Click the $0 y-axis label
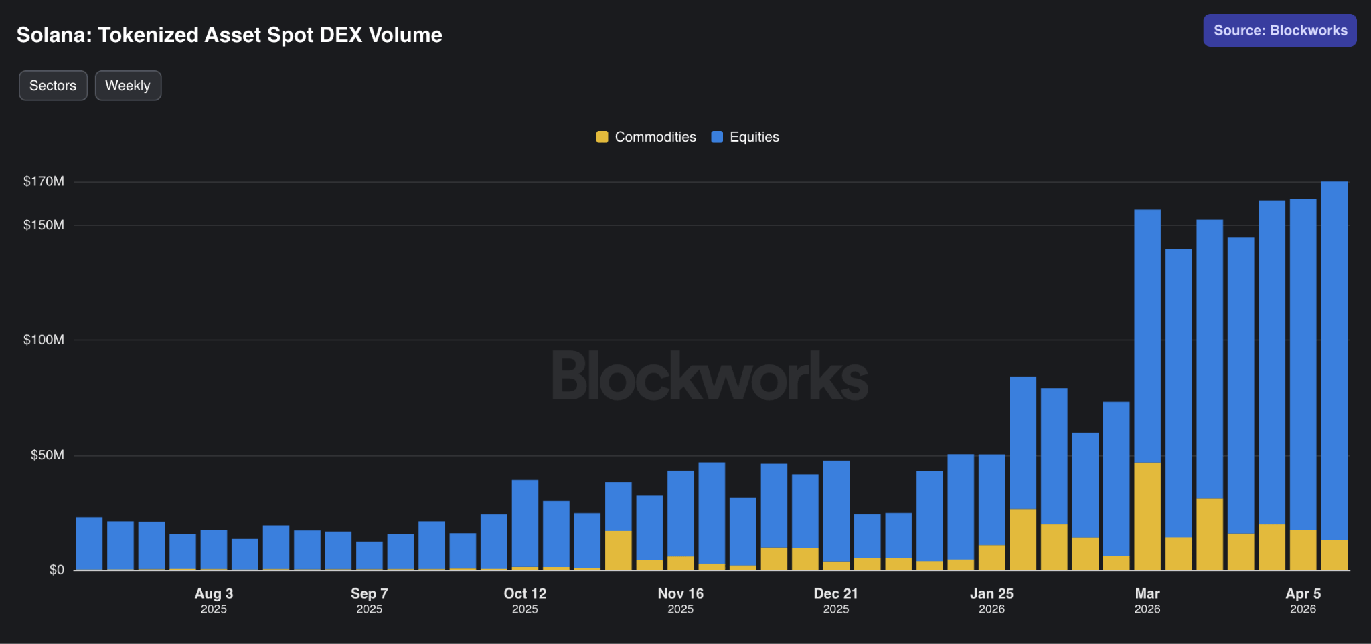 (x=57, y=570)
